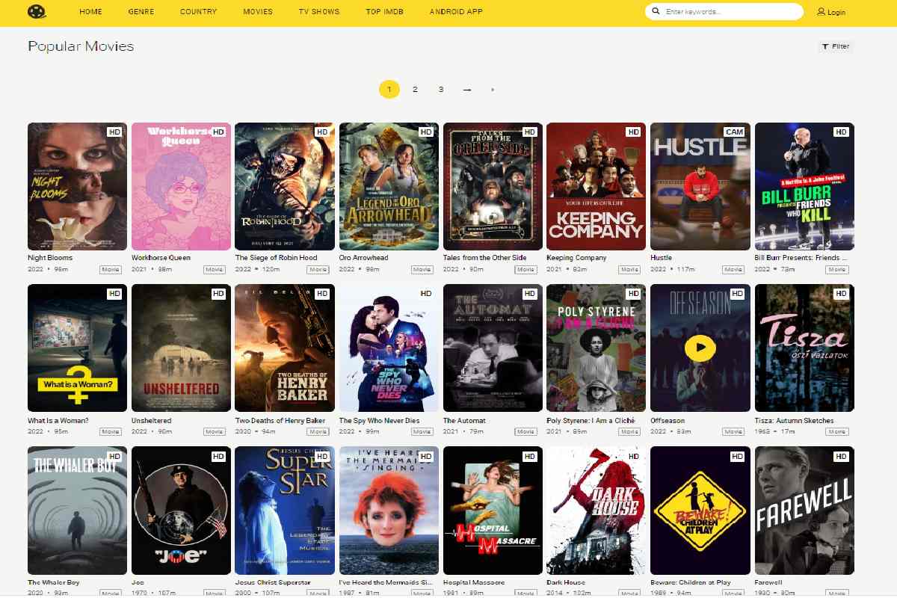897x598 pixels.
Task: Open the Legend of Oro Arrowhead poster
Action: point(389,186)
